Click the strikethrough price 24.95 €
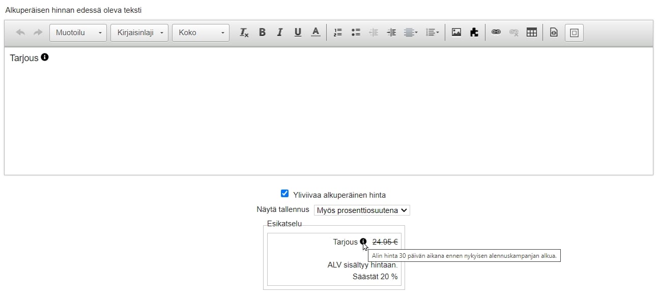 coord(385,242)
